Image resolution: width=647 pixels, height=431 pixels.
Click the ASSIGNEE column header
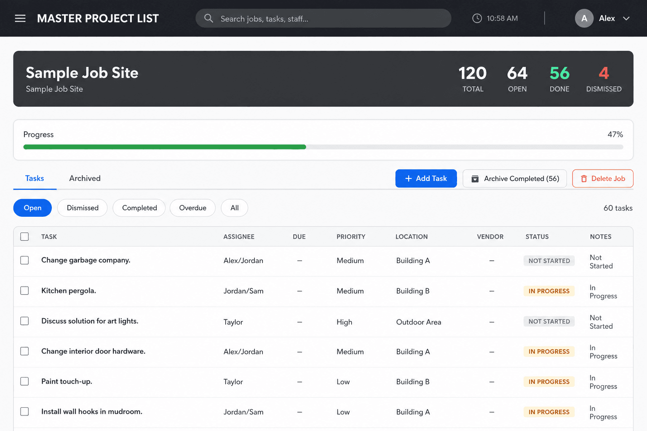(x=239, y=237)
